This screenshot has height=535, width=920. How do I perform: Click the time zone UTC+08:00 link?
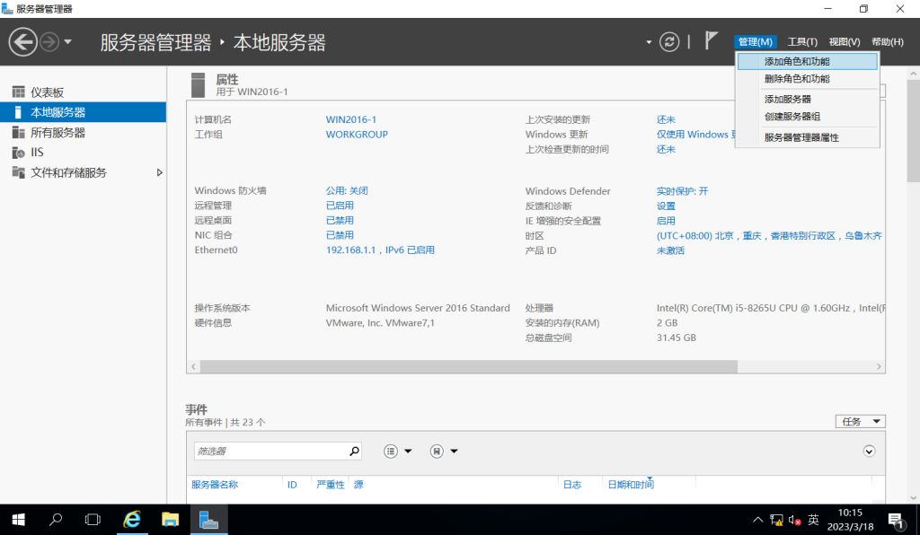pyautogui.click(x=769, y=235)
